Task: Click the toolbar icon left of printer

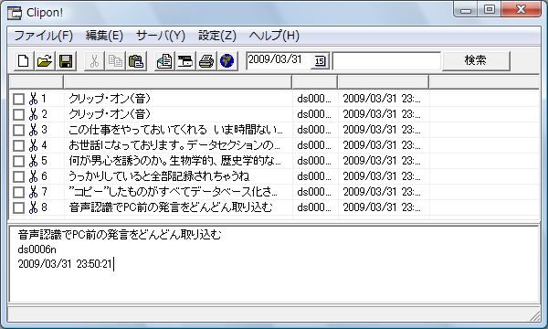Action: (x=185, y=61)
